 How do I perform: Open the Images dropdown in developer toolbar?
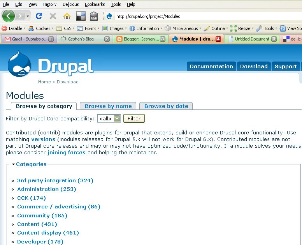(x=114, y=28)
